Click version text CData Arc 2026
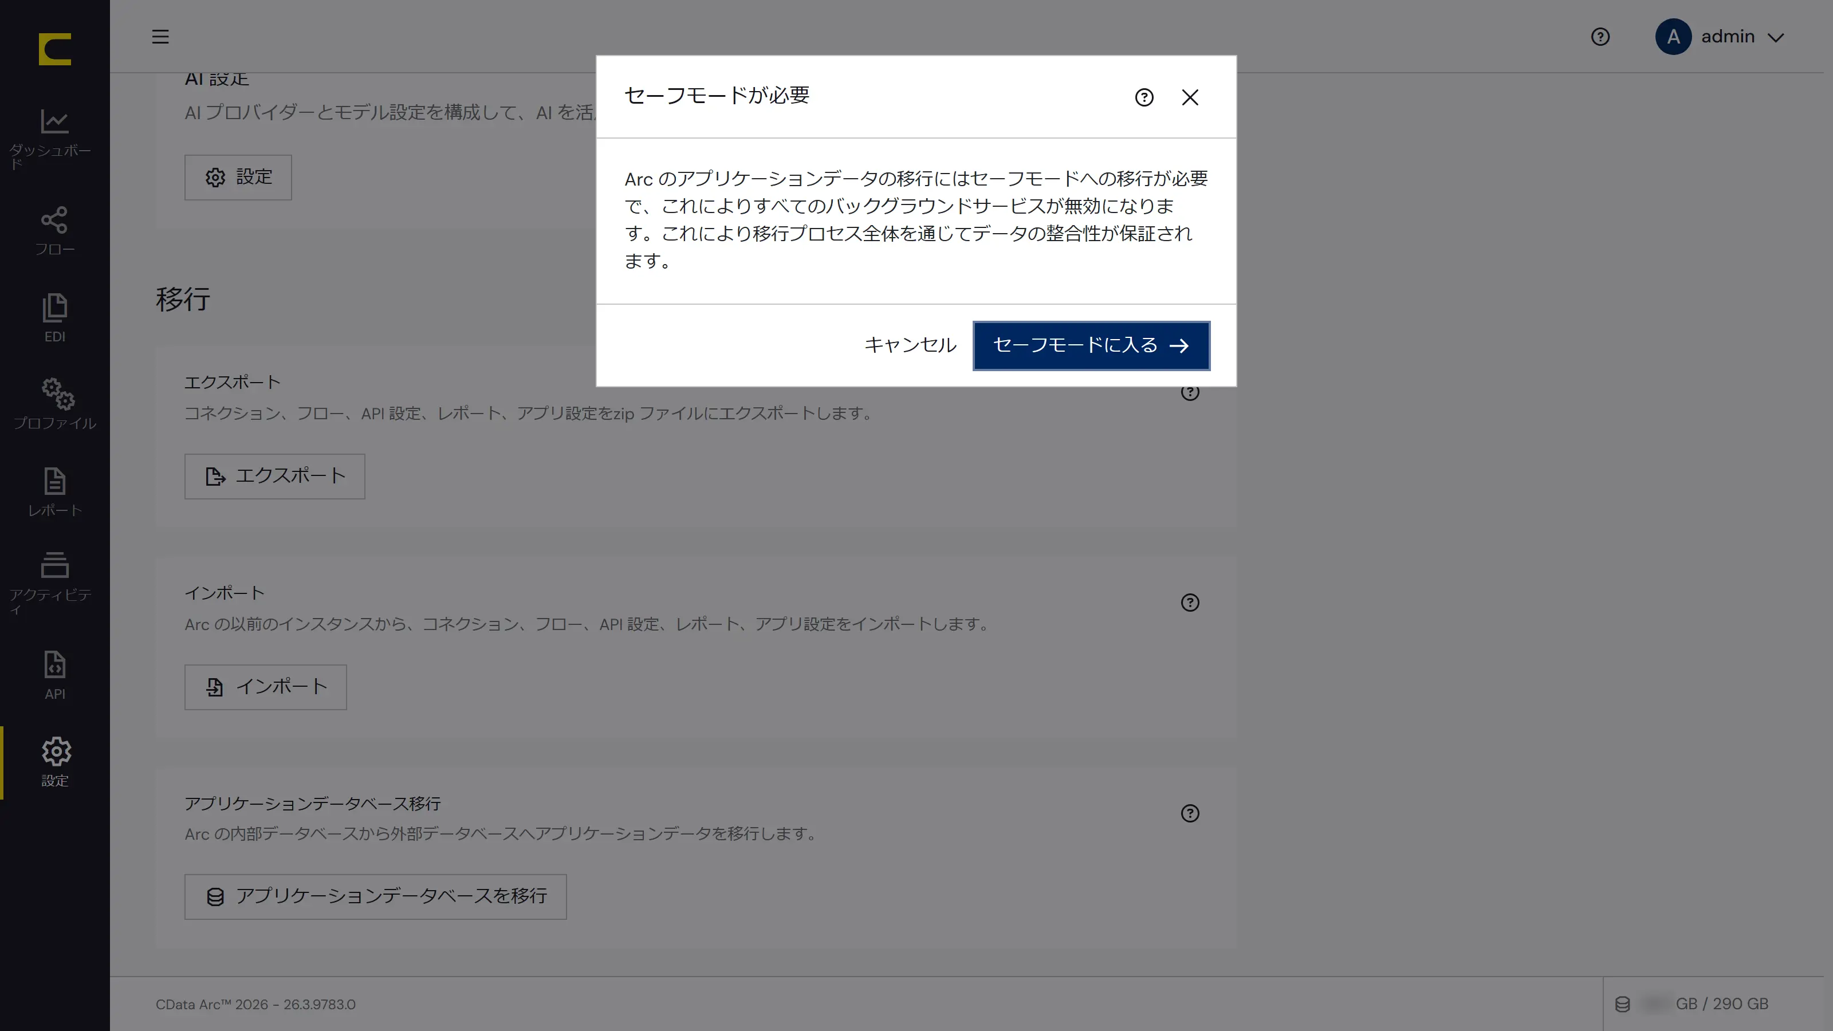This screenshot has width=1833, height=1031. pos(255,1004)
